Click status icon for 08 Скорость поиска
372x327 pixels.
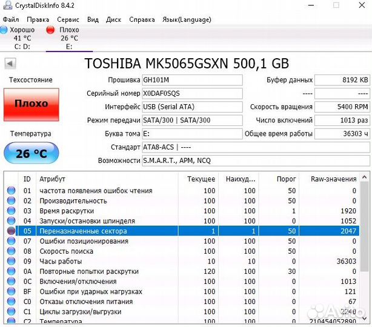[x=11, y=251]
